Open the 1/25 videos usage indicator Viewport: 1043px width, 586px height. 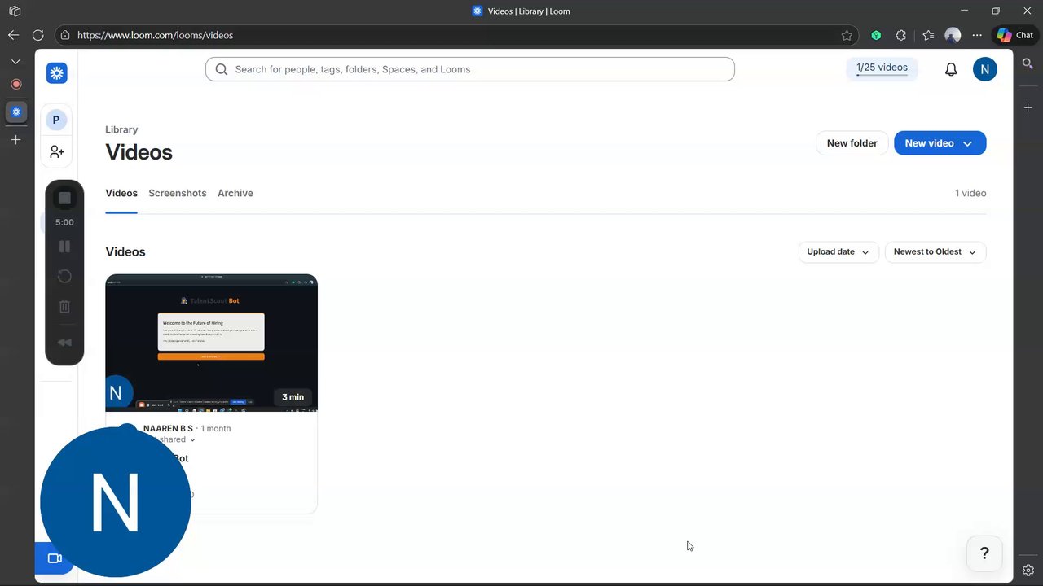coord(882,68)
